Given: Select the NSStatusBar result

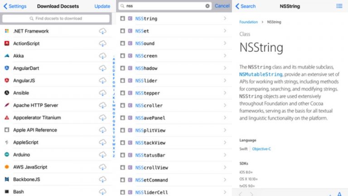Looking at the screenshot, I should (174, 155).
